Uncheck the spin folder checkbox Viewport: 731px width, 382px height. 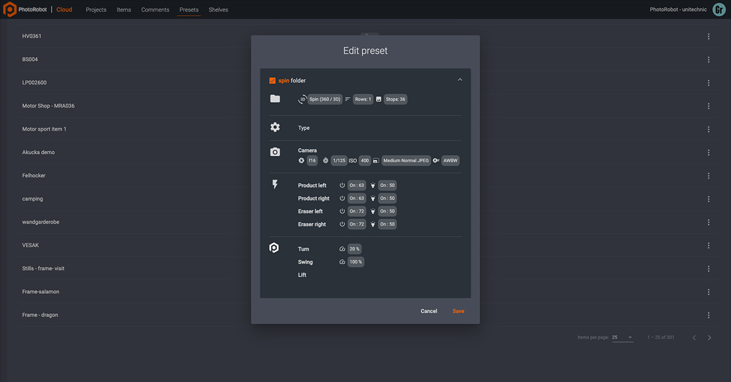pyautogui.click(x=272, y=80)
